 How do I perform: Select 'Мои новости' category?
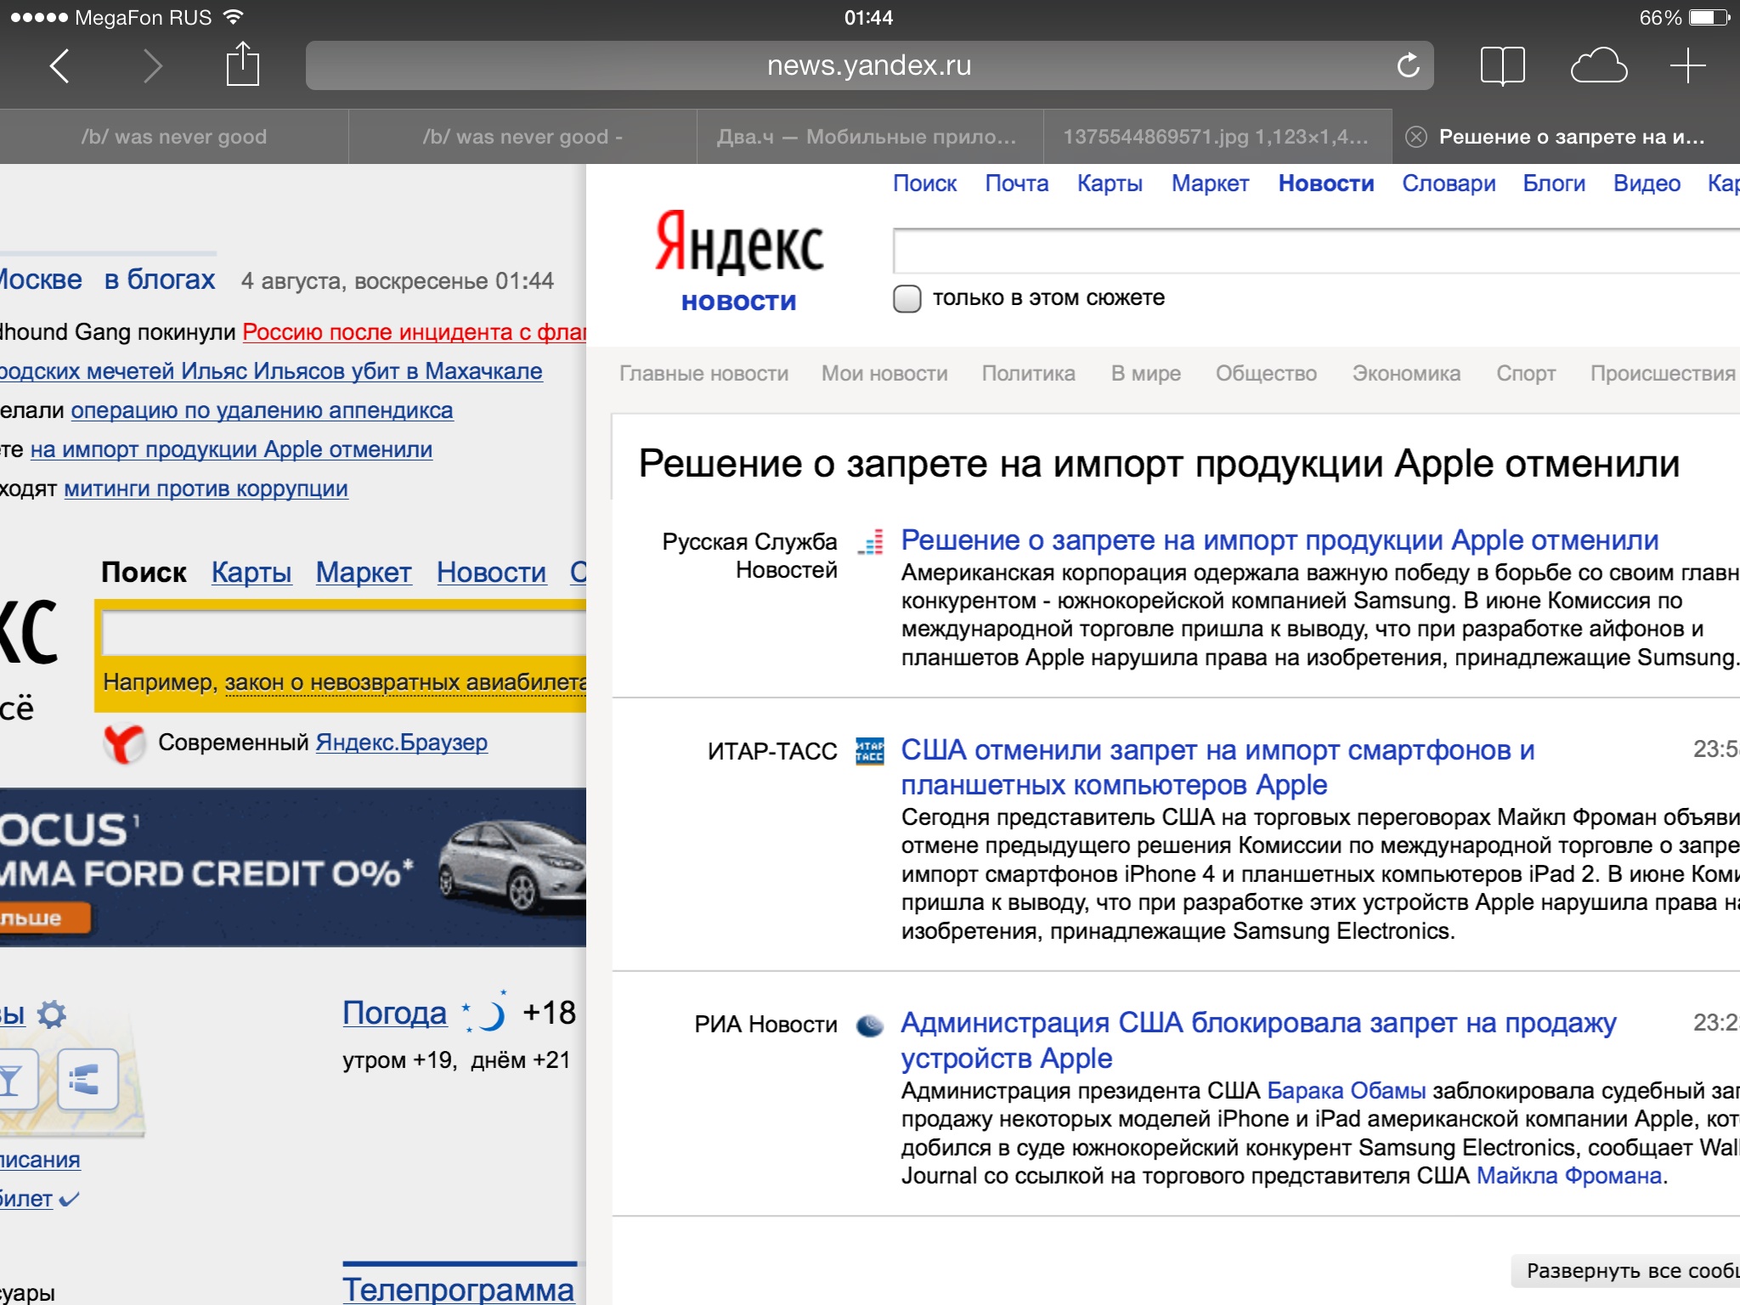point(884,374)
